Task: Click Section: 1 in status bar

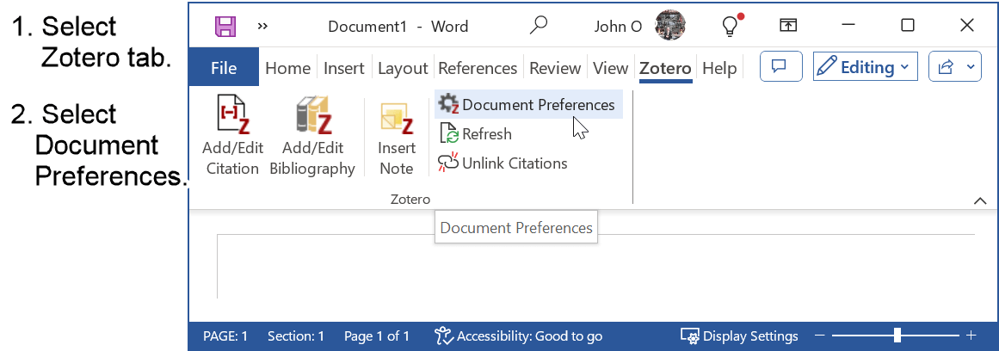Action: pos(296,336)
